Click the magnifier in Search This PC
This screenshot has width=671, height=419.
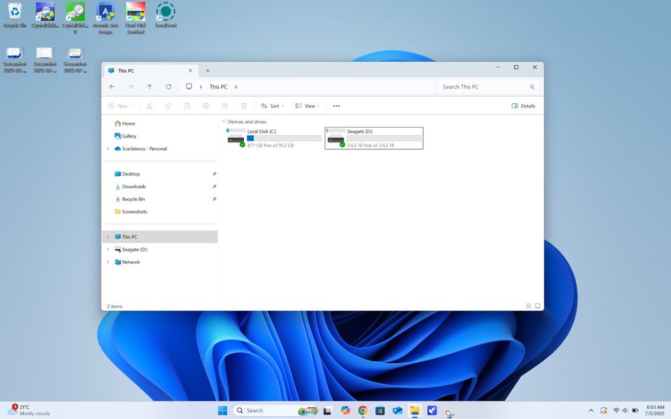(532, 87)
